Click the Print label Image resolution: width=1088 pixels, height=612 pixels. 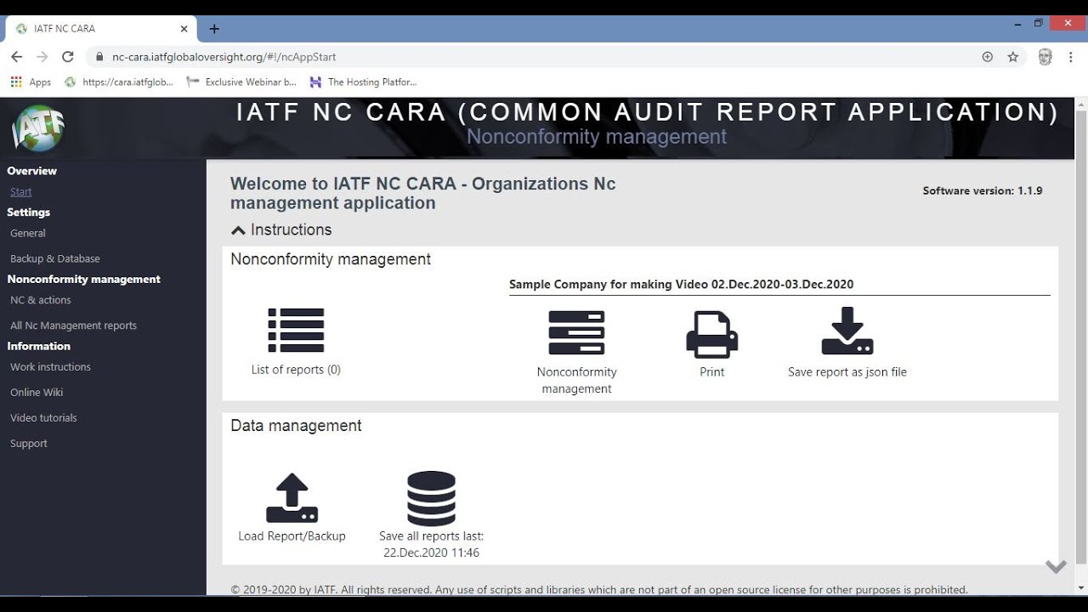click(712, 372)
